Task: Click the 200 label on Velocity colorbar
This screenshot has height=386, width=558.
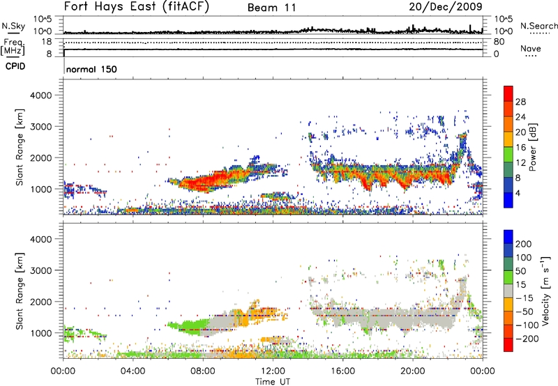Action: point(524,244)
